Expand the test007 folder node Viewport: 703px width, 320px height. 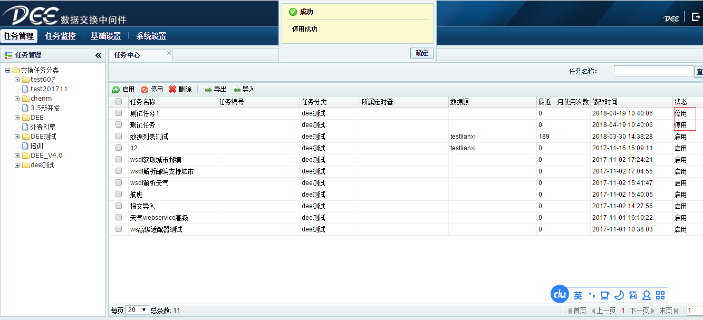click(x=17, y=80)
